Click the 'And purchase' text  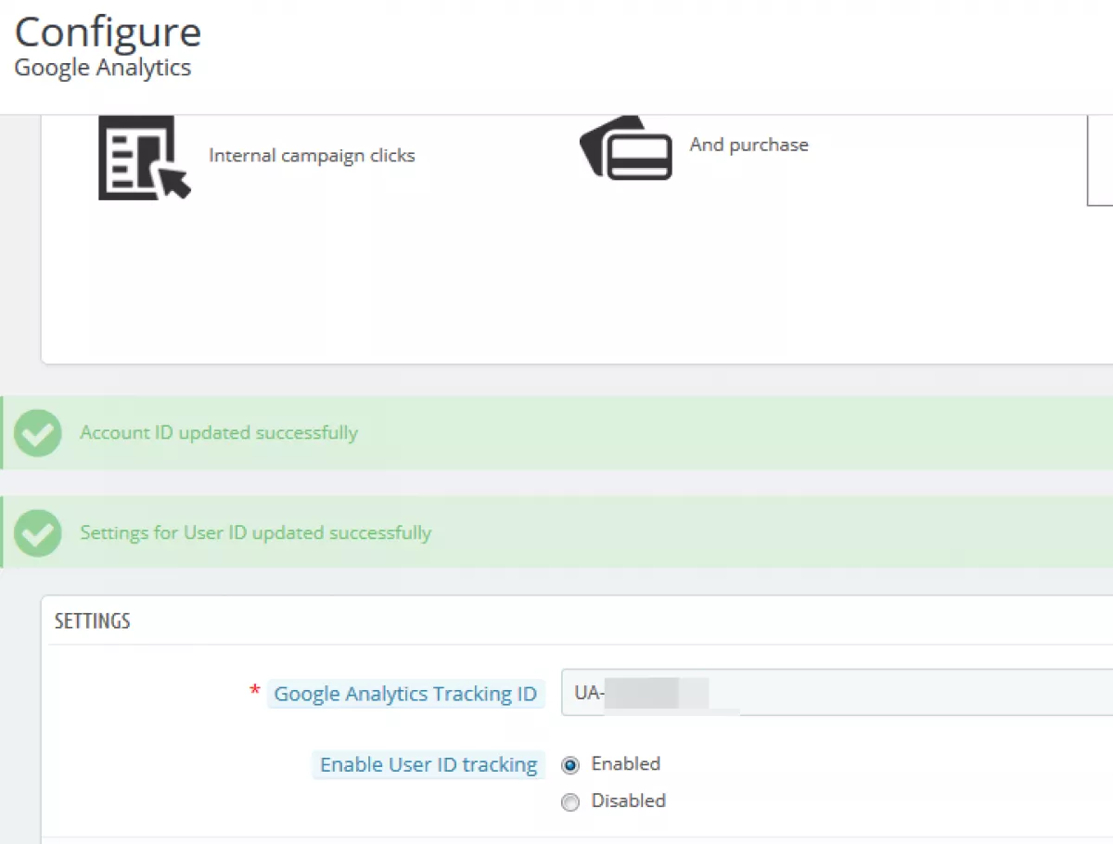click(748, 145)
